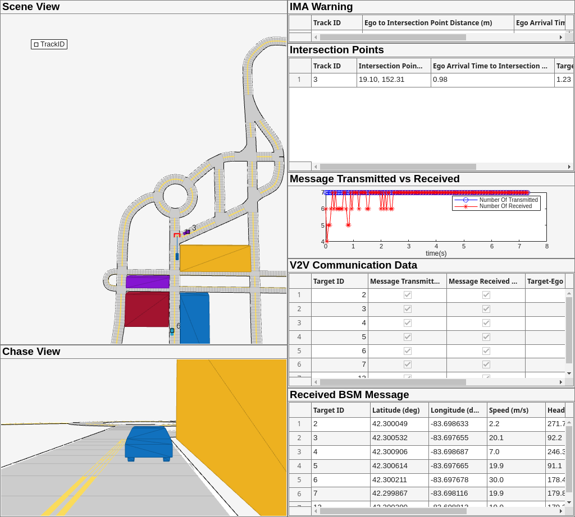
Task: Toggle Message Transmitted checkbox for Target ID 6
Action: pyautogui.click(x=408, y=351)
